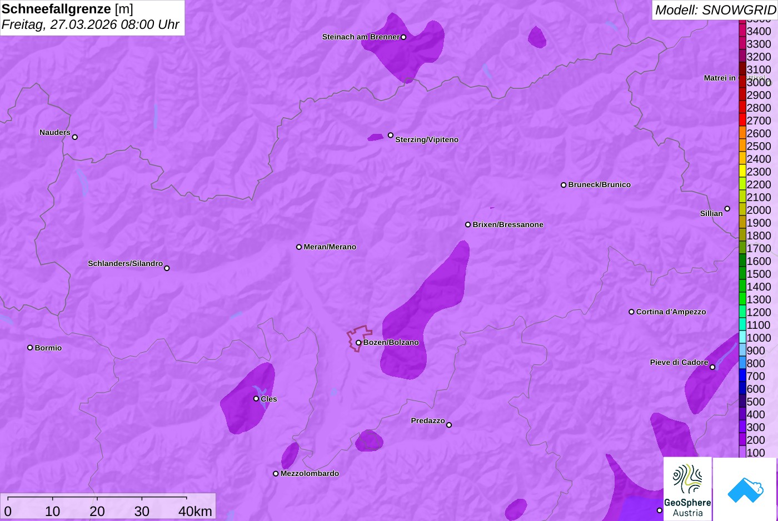Click the 20 tick on scale bar
This screenshot has height=521, width=778.
(x=97, y=511)
